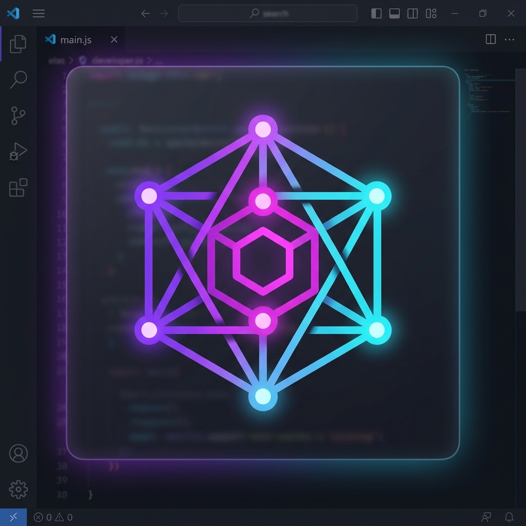Click the Go Back navigation arrow

[145, 14]
